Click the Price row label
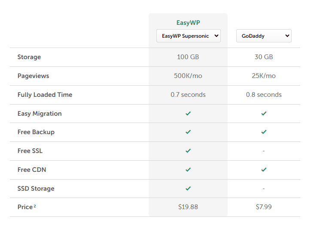The image size is (320, 225). pos(27,207)
